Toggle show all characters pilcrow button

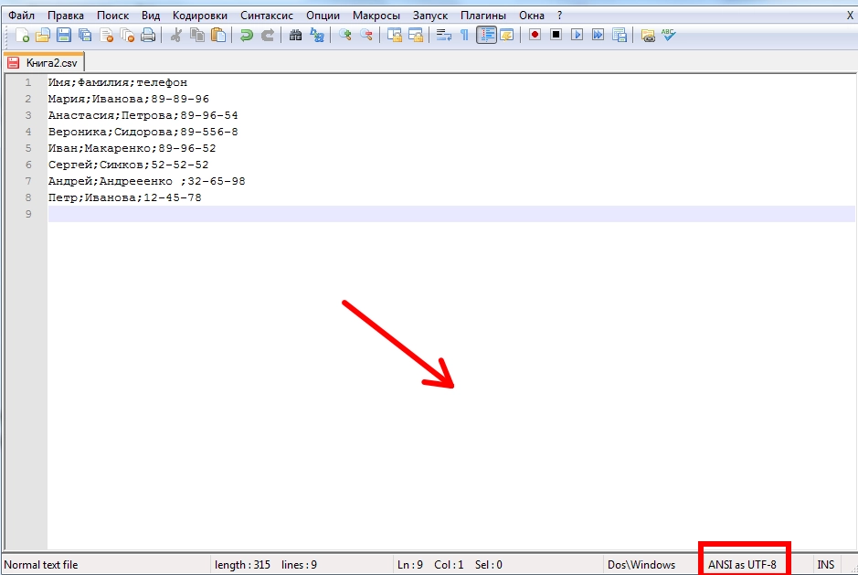point(464,36)
